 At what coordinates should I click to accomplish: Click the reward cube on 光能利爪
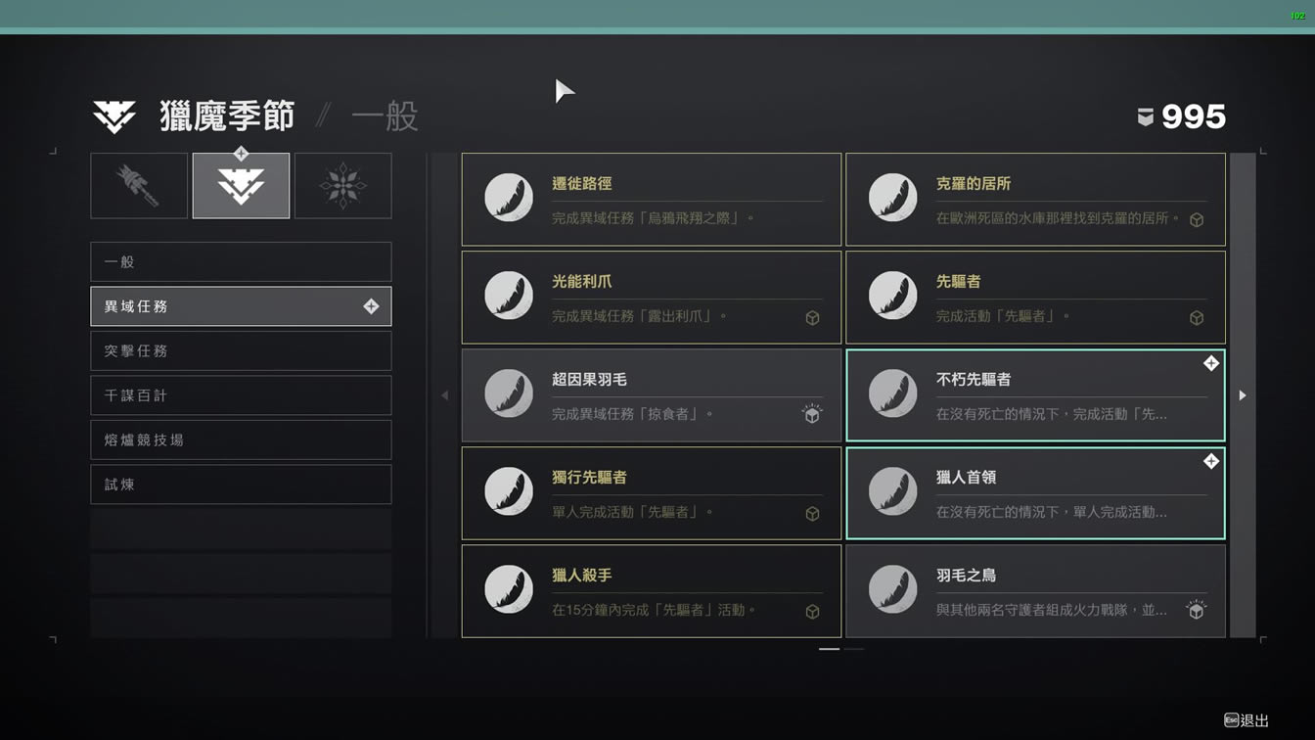pos(812,318)
